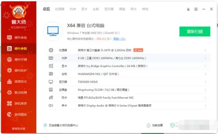The width and height of the screenshot is (218, 134).
Task: Click the 内存 memory row icon
Action: 51,58
